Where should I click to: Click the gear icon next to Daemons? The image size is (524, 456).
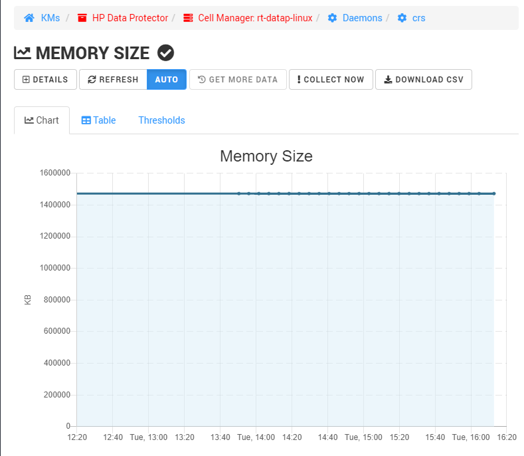tap(332, 18)
